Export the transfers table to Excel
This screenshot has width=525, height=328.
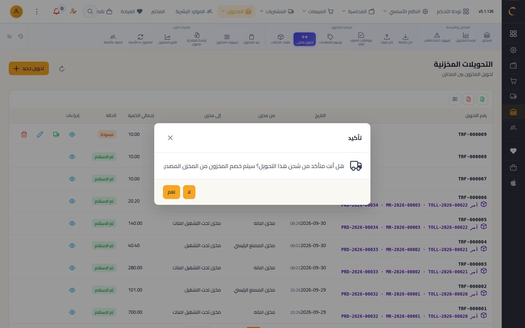pos(482,99)
